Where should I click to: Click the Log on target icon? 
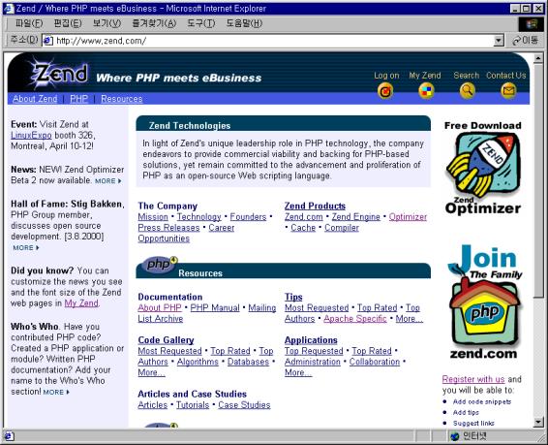click(x=385, y=91)
